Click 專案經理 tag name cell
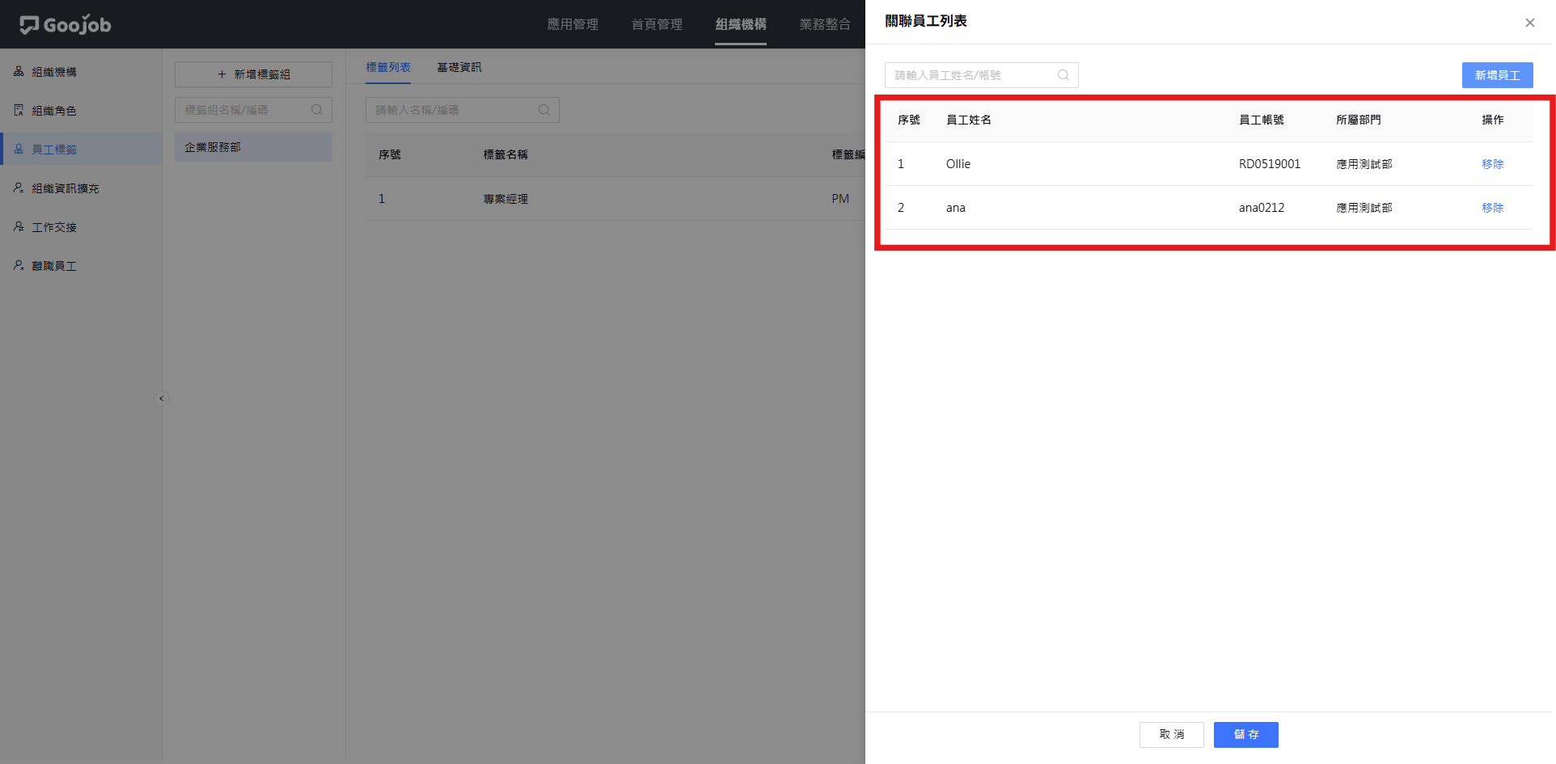The image size is (1556, 764). (505, 199)
